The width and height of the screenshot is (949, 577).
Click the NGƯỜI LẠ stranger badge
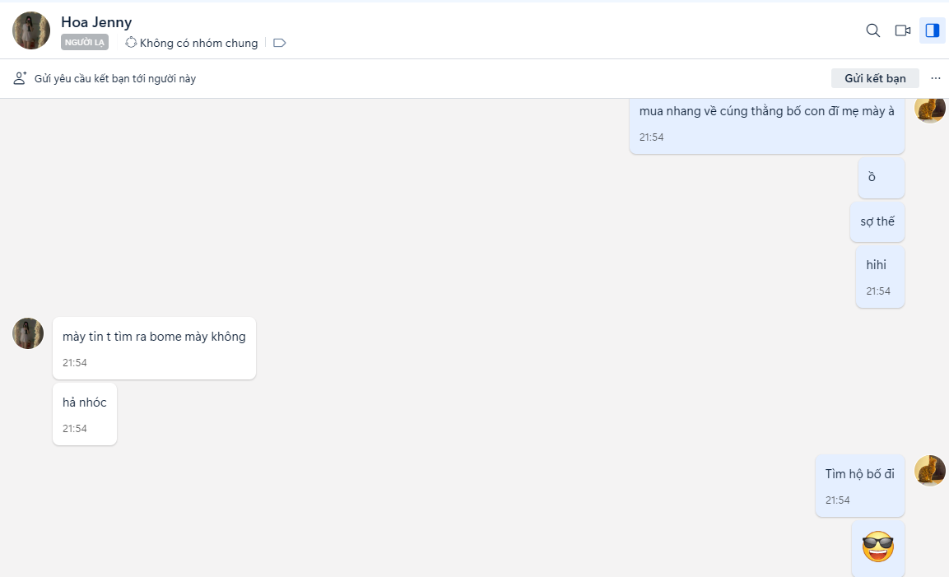pyautogui.click(x=85, y=43)
